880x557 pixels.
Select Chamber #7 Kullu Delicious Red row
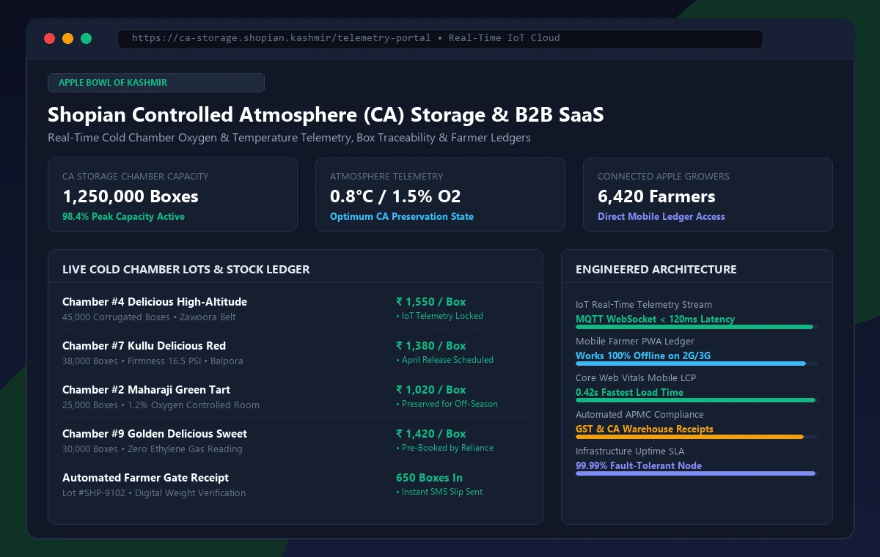[295, 353]
